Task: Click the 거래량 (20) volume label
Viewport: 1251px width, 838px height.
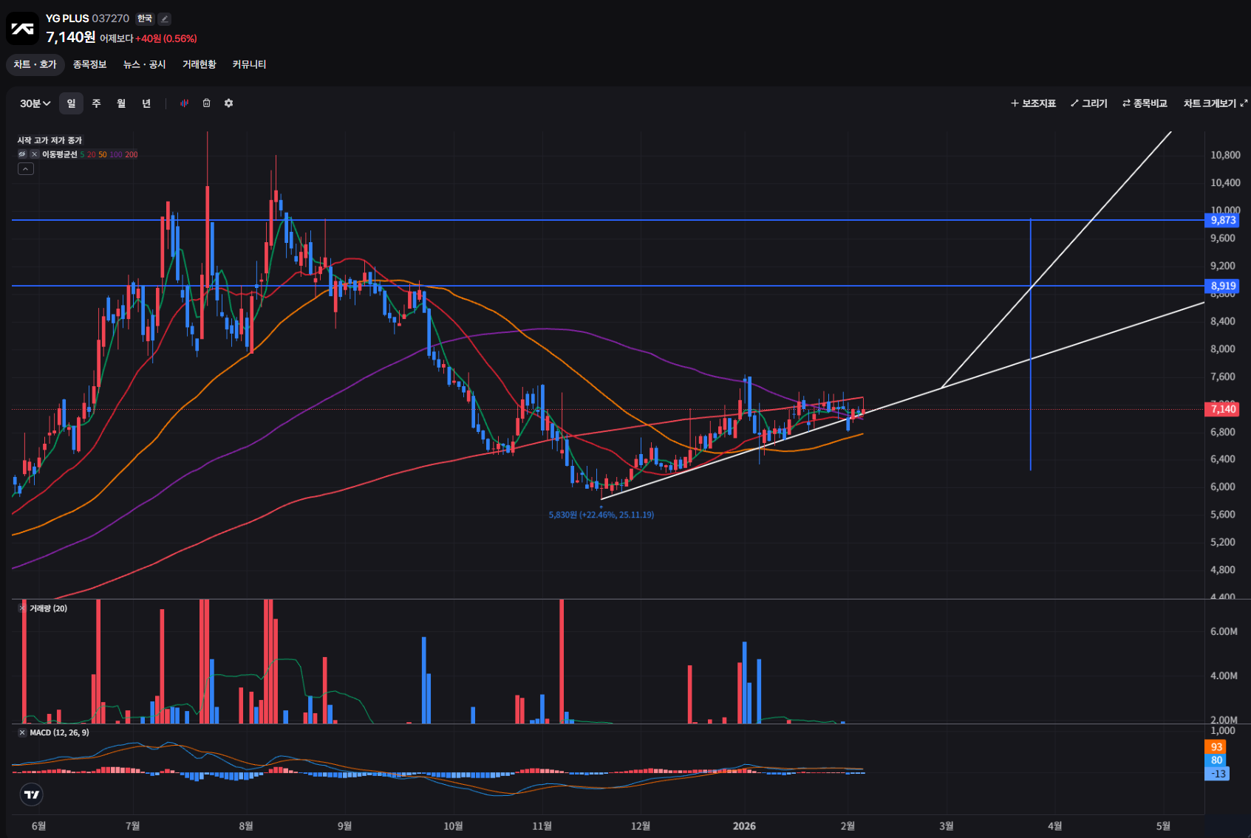Action: pos(48,608)
